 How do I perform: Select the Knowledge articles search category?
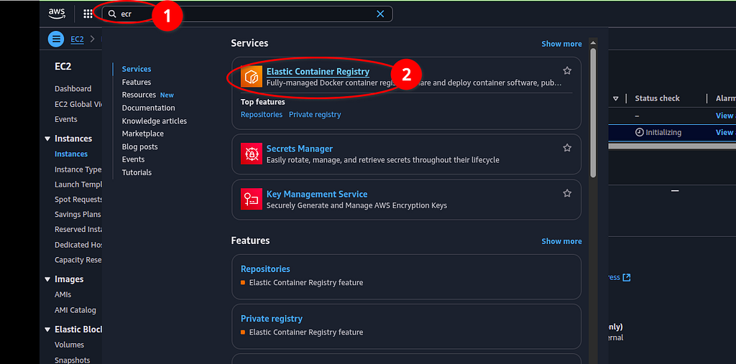155,121
